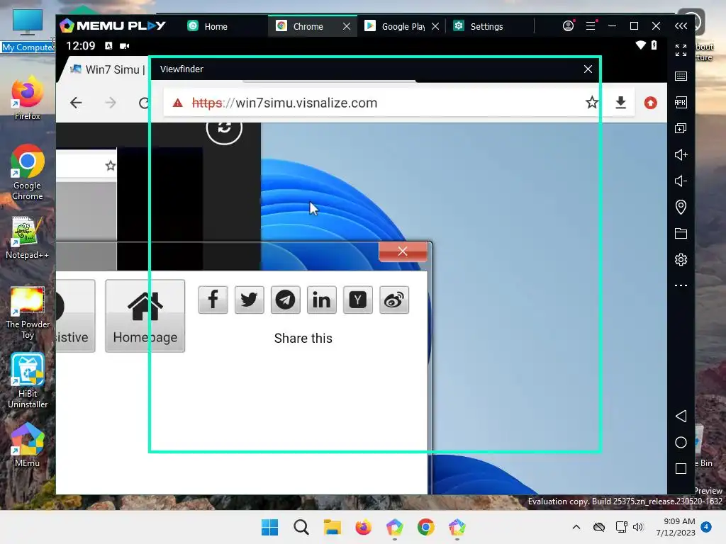The width and height of the screenshot is (726, 544).
Task: Share via the Y Combinator icon
Action: 357,300
